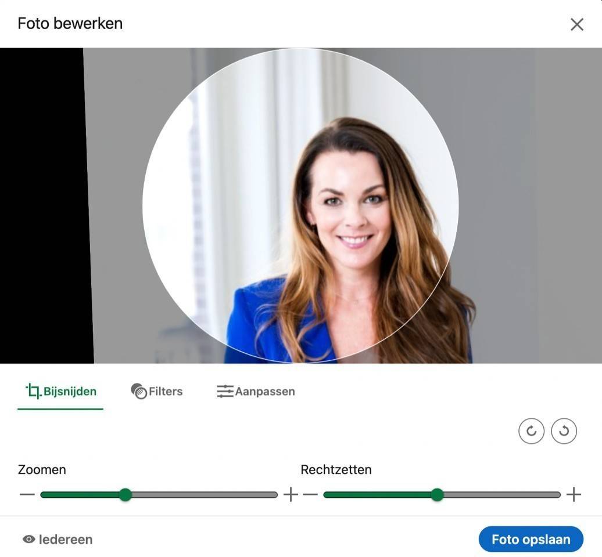
Task: Click the Rechtzetten slider handle
Action: (x=437, y=494)
